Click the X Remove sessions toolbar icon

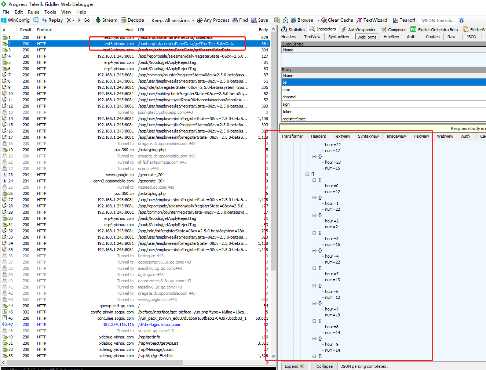(x=69, y=20)
